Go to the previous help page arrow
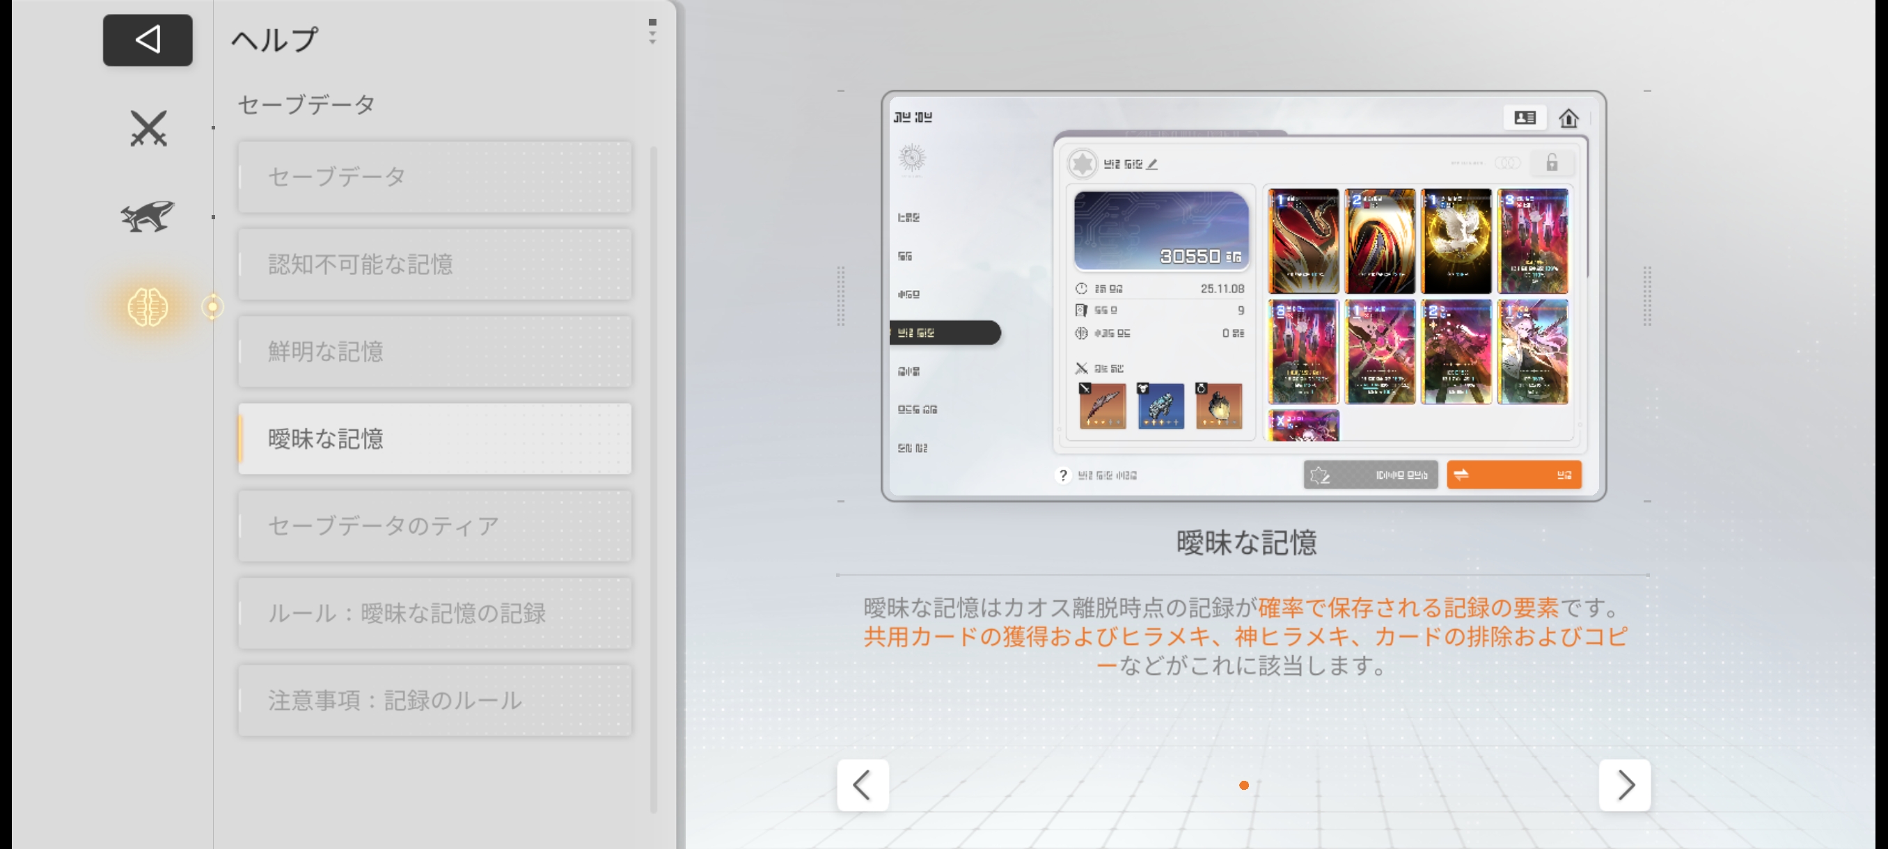The image size is (1888, 849). coord(863,784)
